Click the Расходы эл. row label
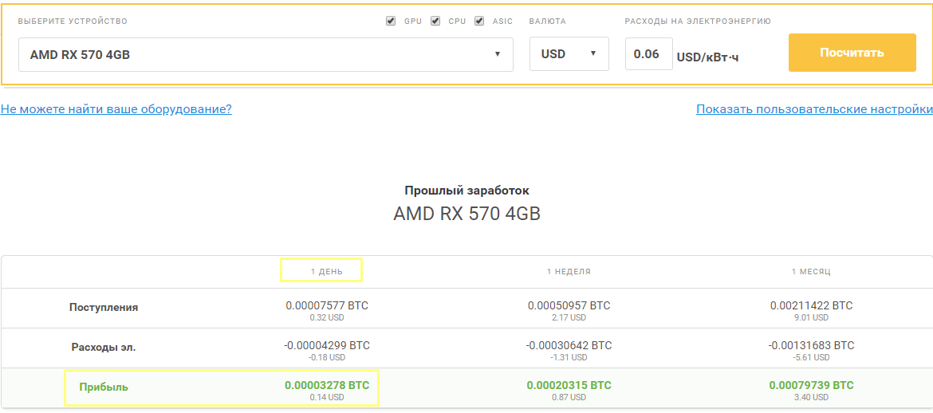Image resolution: width=933 pixels, height=413 pixels. [x=104, y=347]
